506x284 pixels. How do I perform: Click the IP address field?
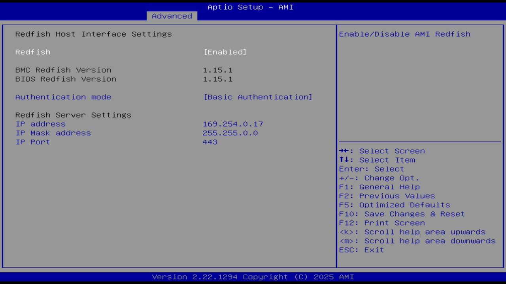click(x=40, y=124)
